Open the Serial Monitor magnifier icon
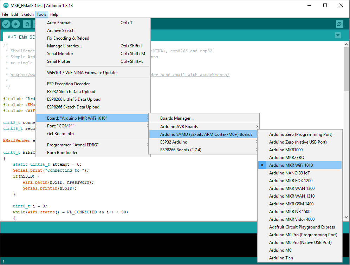This screenshot has width=350, height=265. tap(339, 24)
